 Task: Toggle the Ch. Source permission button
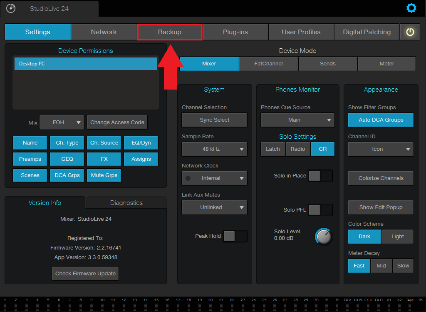tap(104, 143)
